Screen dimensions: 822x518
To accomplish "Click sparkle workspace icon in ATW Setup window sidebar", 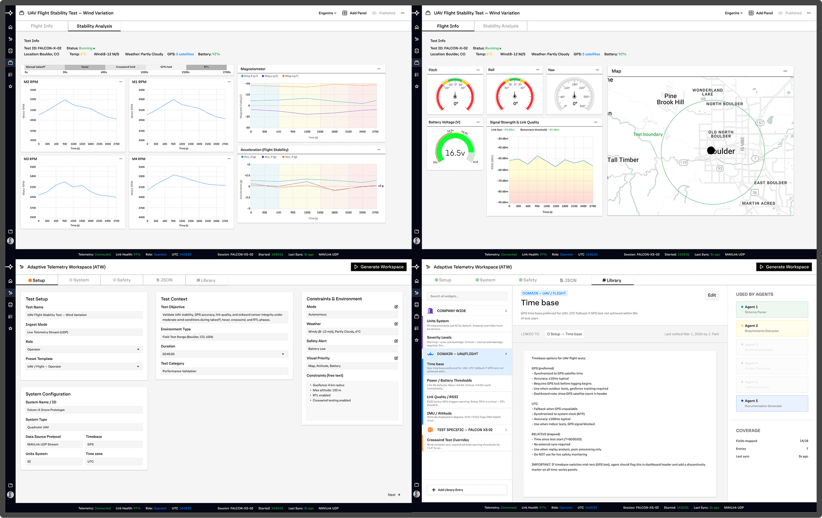I will click(10, 293).
